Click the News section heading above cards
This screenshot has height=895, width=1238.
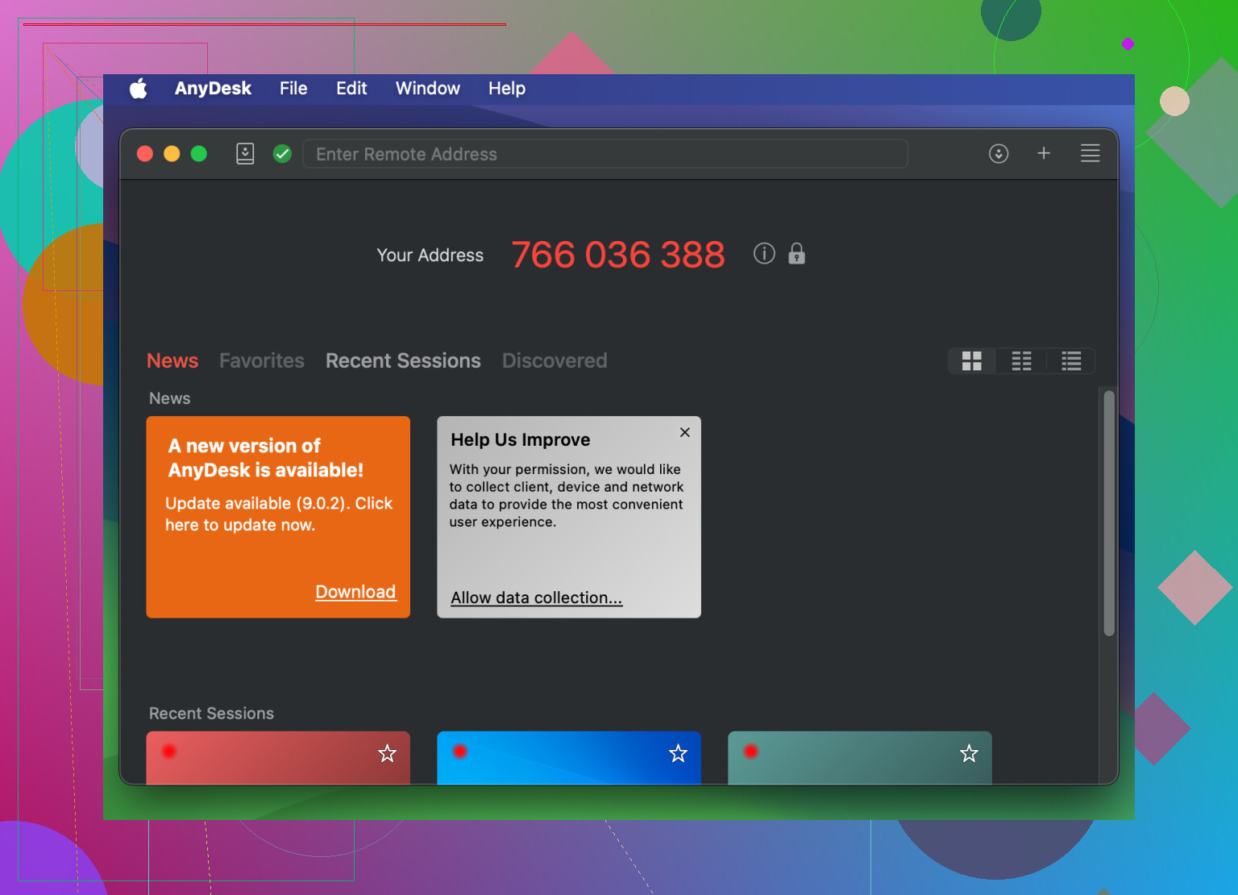[x=170, y=398]
